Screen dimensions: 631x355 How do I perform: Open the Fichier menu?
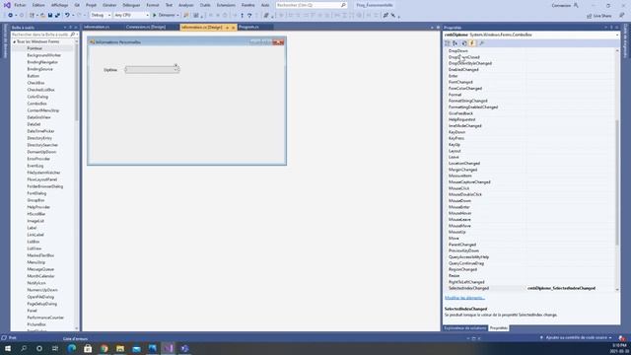(20, 5)
